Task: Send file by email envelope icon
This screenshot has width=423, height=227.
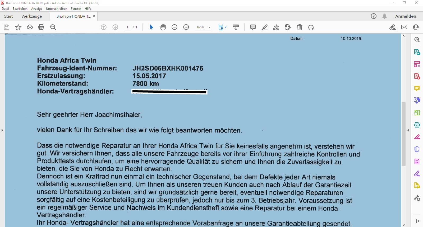Action: pos(404,27)
